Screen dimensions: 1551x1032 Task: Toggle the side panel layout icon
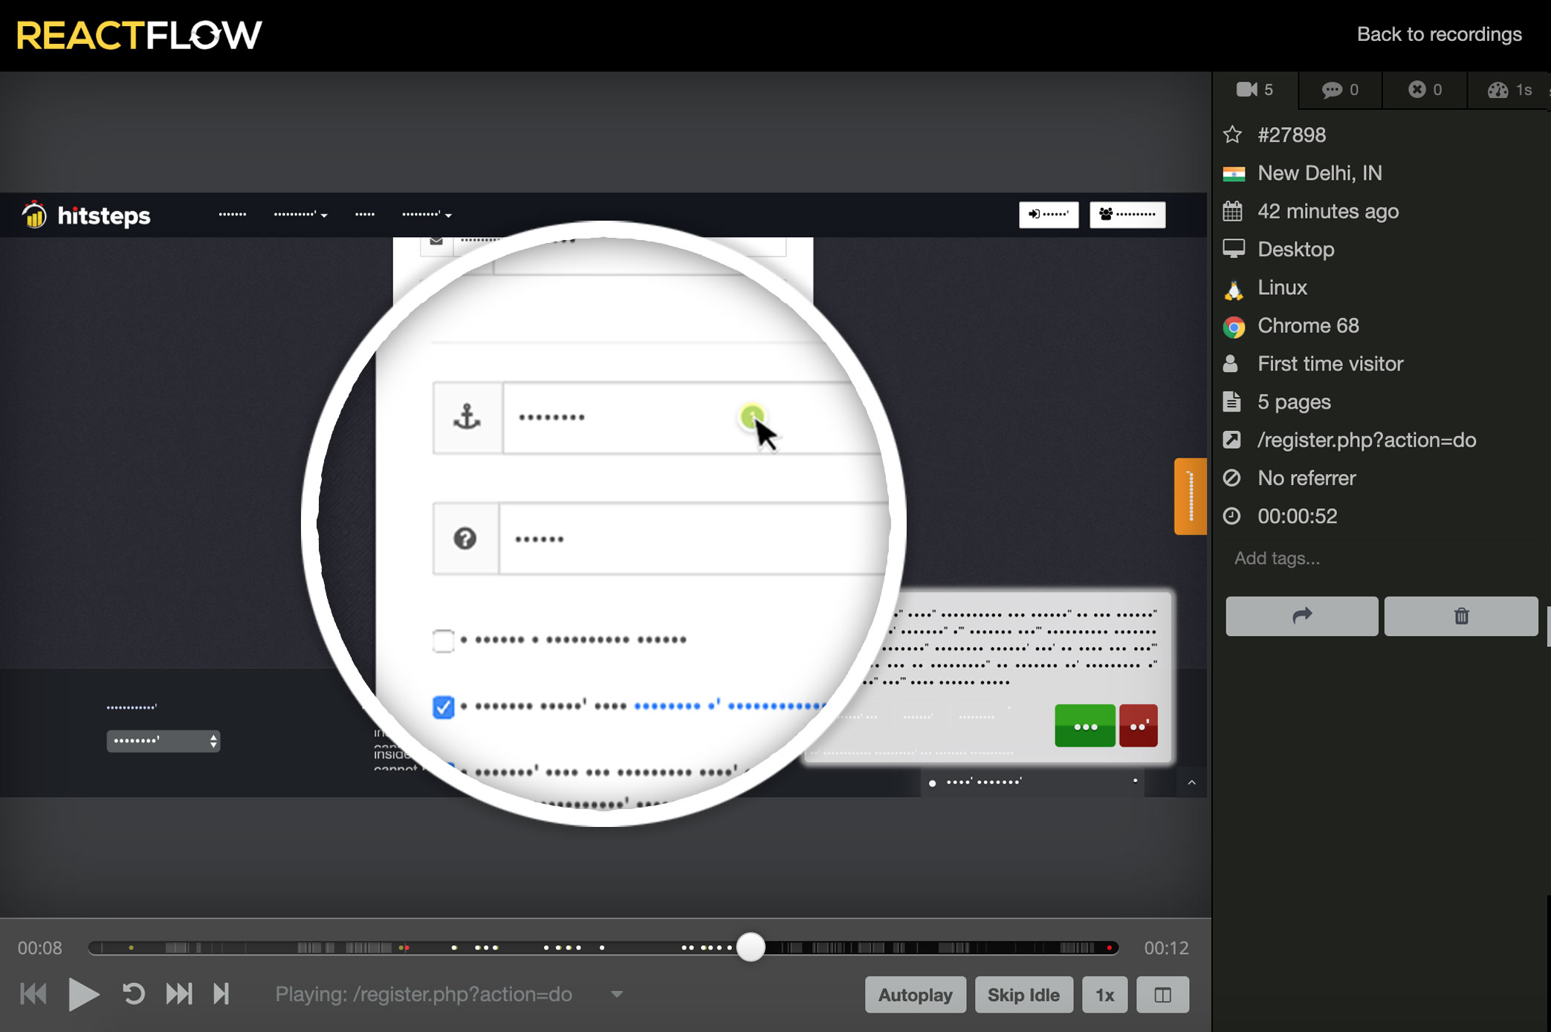(1162, 995)
